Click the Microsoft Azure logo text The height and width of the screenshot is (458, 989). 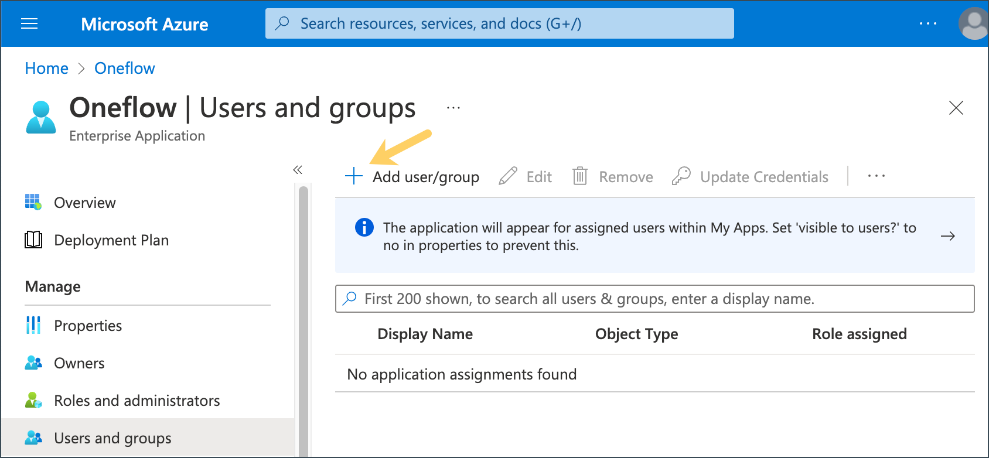[144, 24]
